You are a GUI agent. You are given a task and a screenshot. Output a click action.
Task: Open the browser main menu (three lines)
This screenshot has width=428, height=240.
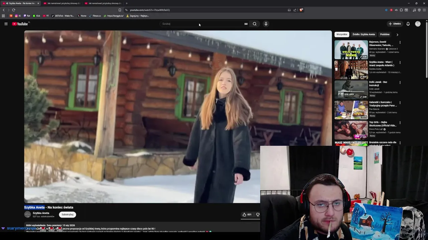point(424,10)
